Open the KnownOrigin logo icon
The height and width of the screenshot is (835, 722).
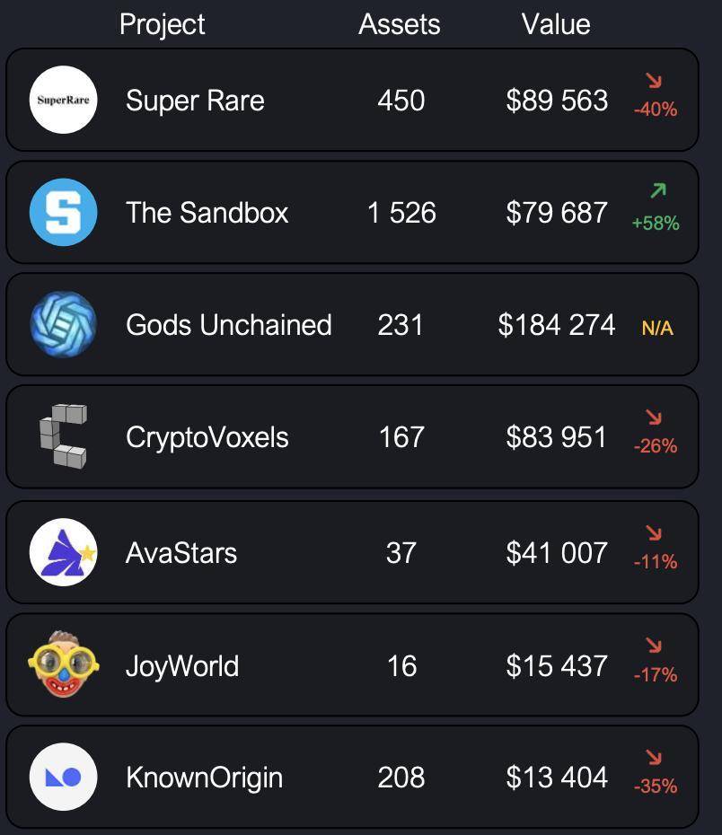pyautogui.click(x=63, y=777)
